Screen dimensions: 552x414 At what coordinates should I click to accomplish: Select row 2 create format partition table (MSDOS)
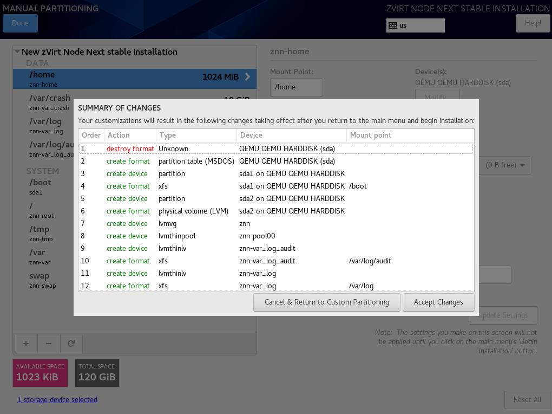277,161
